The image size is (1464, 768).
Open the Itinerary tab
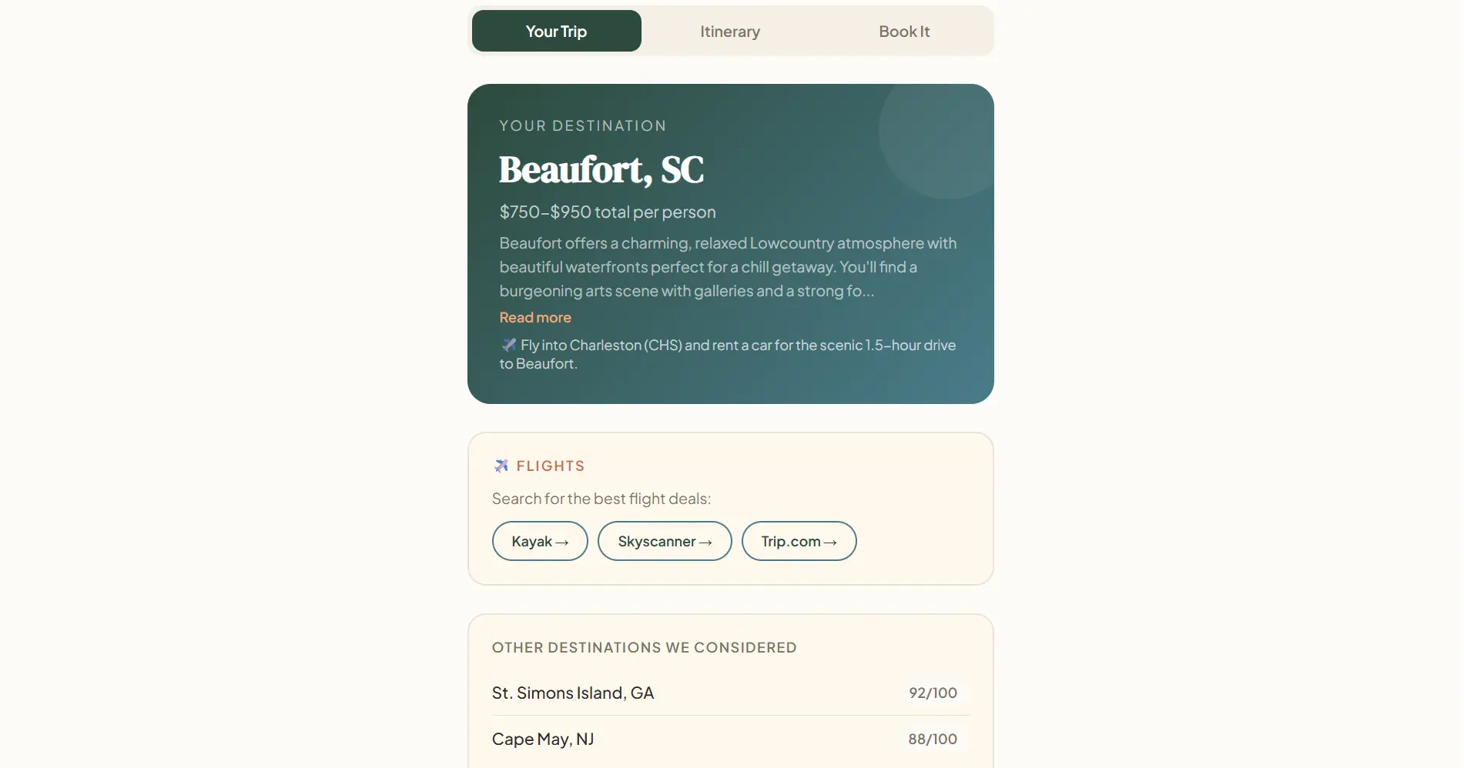tap(730, 31)
